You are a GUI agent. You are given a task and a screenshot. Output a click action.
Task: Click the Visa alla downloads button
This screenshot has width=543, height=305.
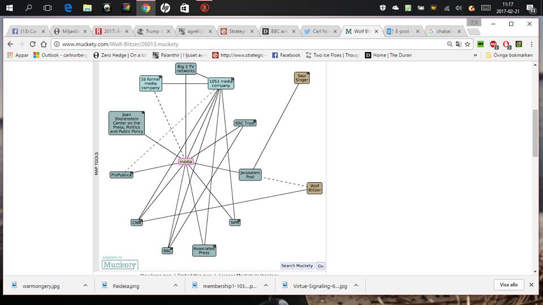[x=508, y=285]
